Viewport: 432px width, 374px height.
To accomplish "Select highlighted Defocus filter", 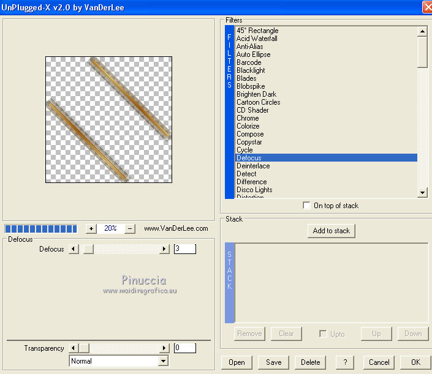I will point(327,158).
